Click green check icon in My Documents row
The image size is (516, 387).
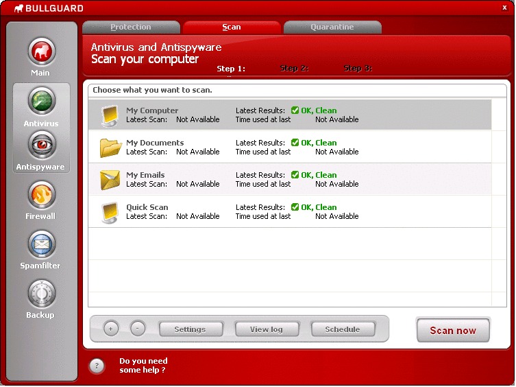click(295, 143)
